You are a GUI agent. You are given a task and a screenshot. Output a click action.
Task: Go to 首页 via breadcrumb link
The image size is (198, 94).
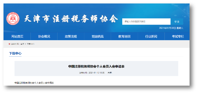pos(22,44)
